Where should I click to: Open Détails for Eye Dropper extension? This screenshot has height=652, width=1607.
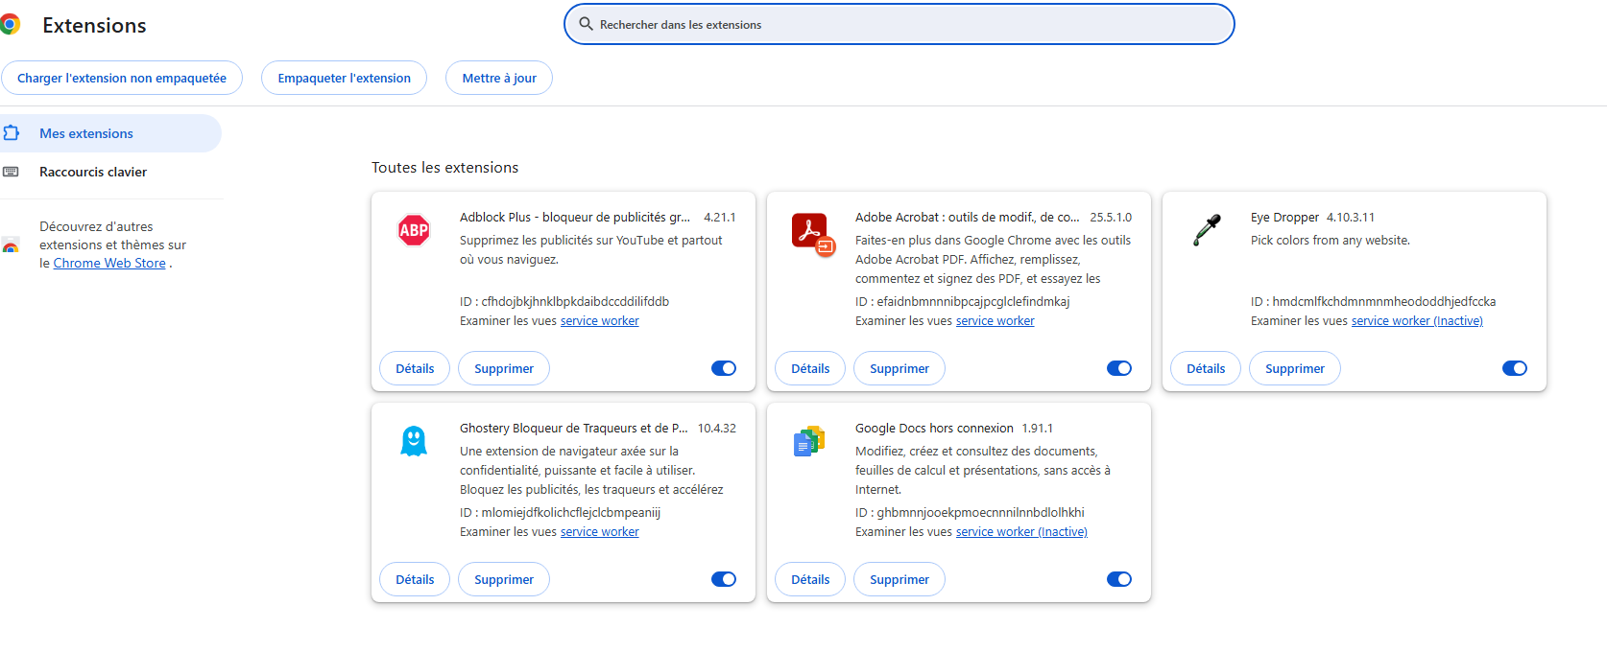[x=1206, y=368]
